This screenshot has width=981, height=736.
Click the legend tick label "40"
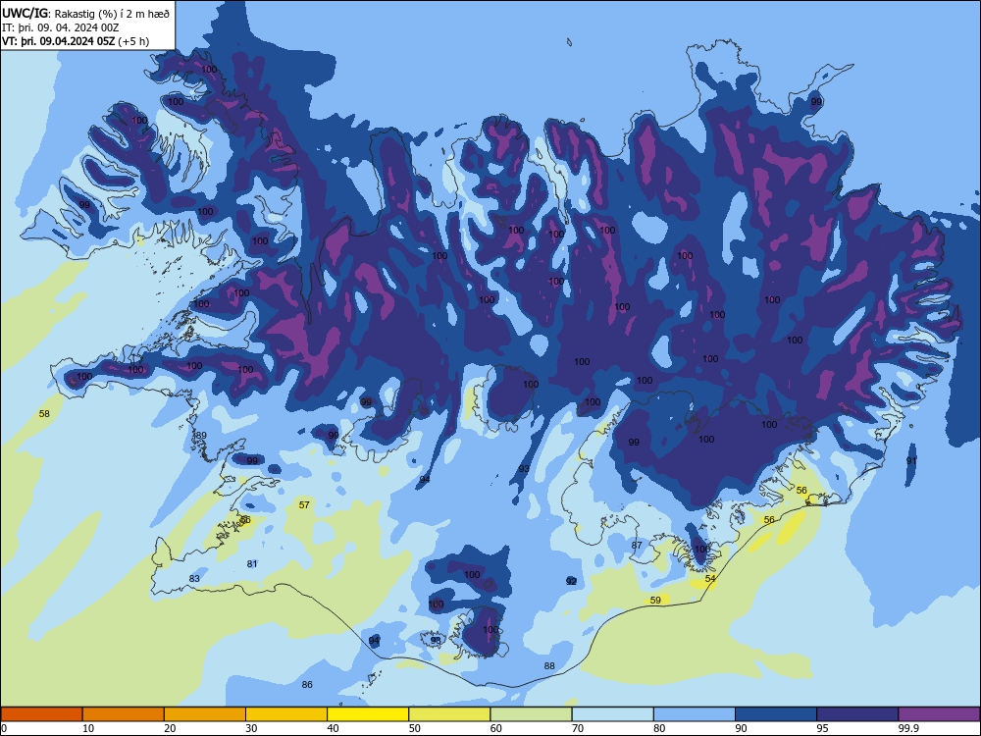(x=333, y=728)
